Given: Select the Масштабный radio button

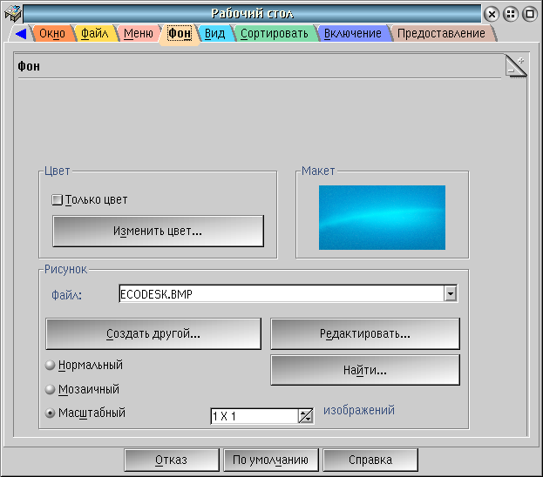Looking at the screenshot, I should 51,413.
